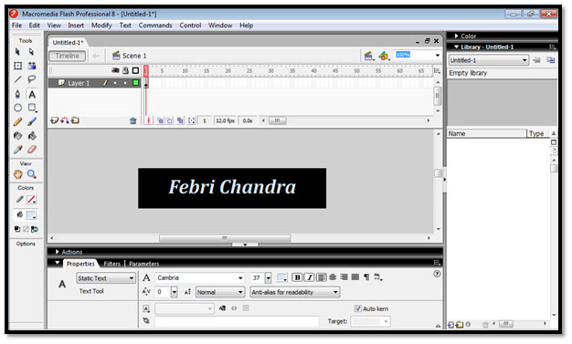Select the Hand tool
The image size is (572, 344).
(17, 174)
